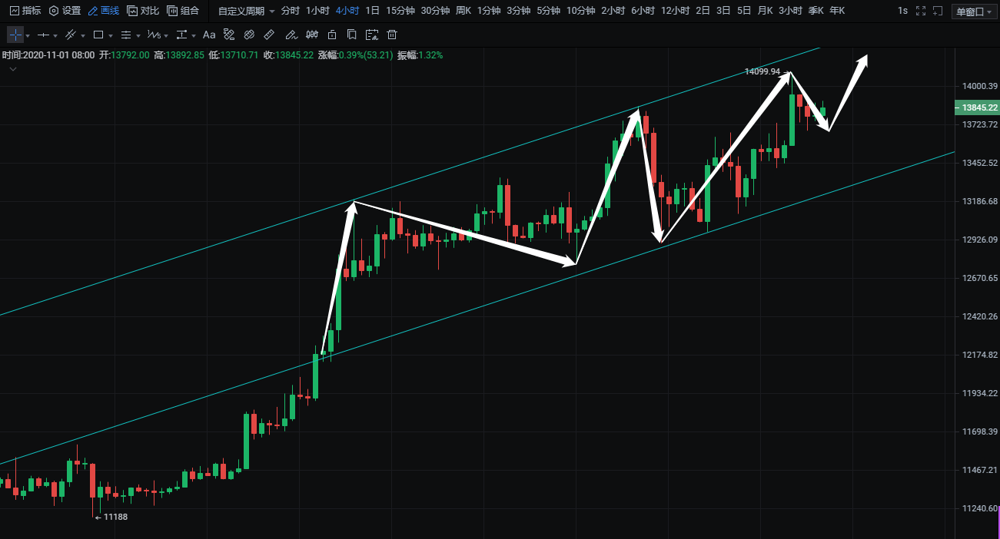The image size is (1000, 539).
Task: Choose the rectangle shape drawing tool
Action: click(98, 35)
